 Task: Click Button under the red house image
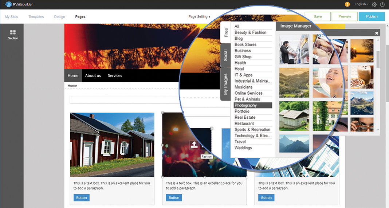(x=82, y=197)
